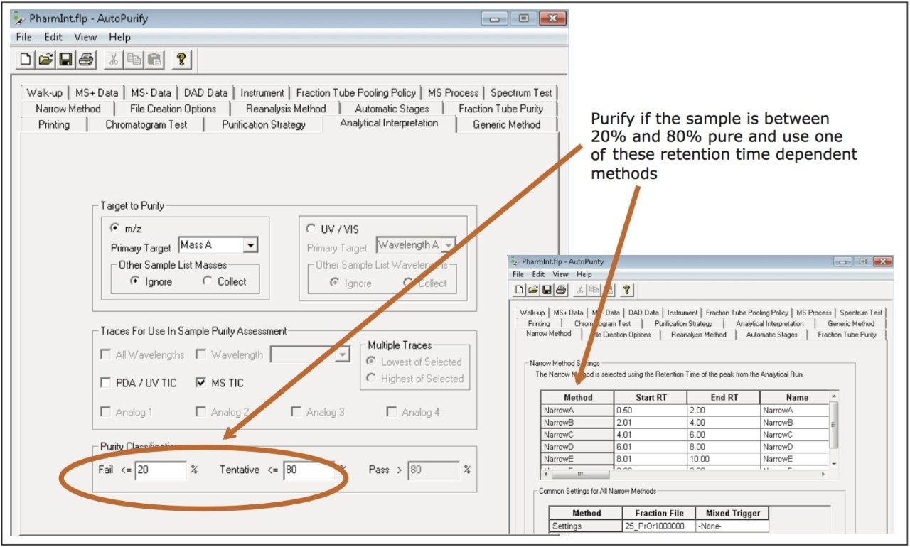Screen dimensions: 910x547
Task: Click Start RT cell 2.01 for NarrowB
Action: 651,423
